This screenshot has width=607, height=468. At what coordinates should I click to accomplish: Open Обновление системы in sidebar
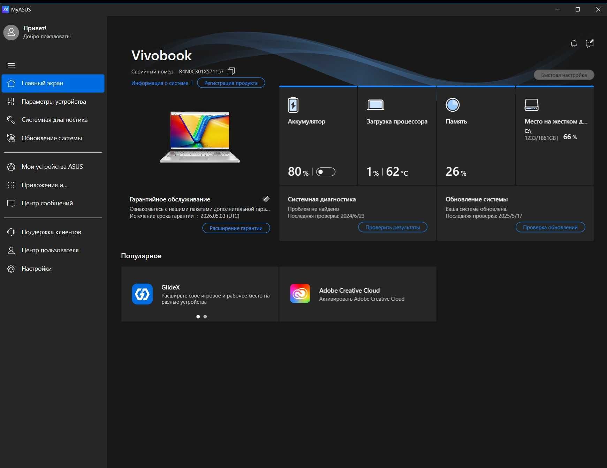(53, 138)
